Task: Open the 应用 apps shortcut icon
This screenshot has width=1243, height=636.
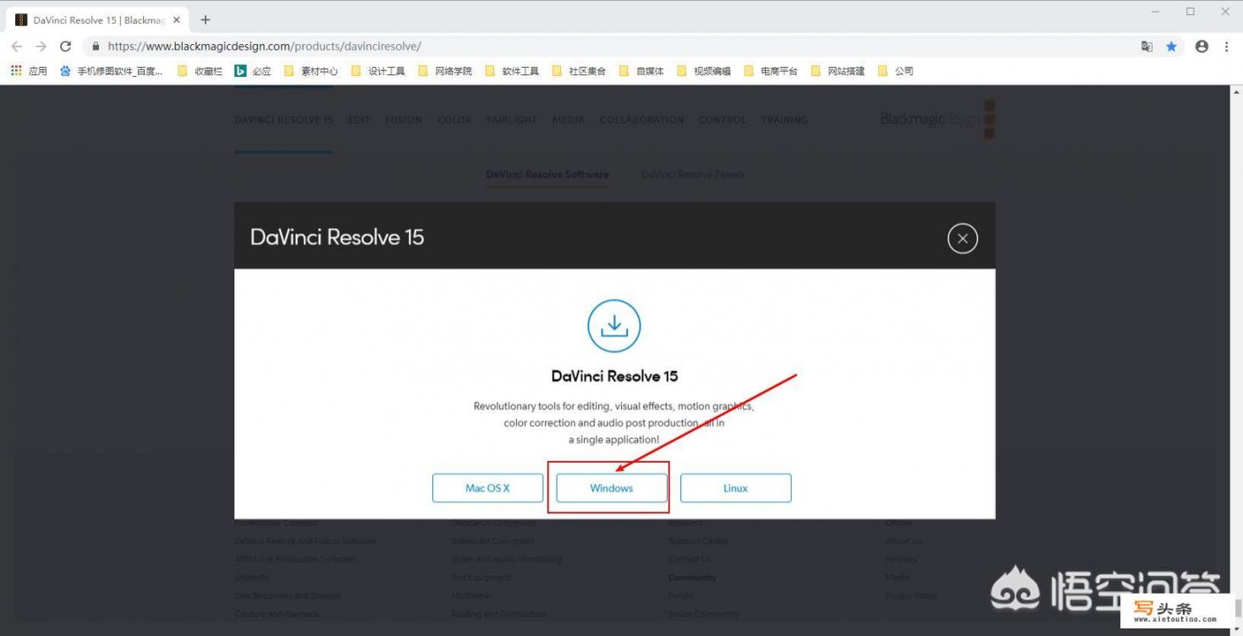Action: (x=29, y=71)
